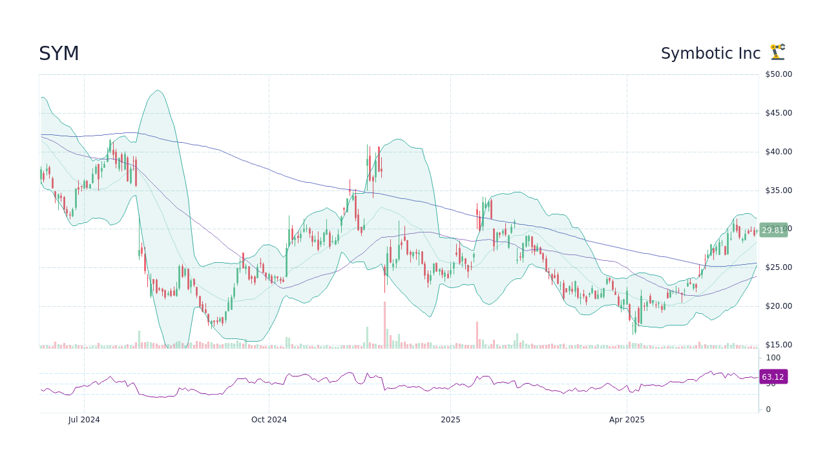
Task: Click the Jul 2024 date label
Action: coord(84,420)
